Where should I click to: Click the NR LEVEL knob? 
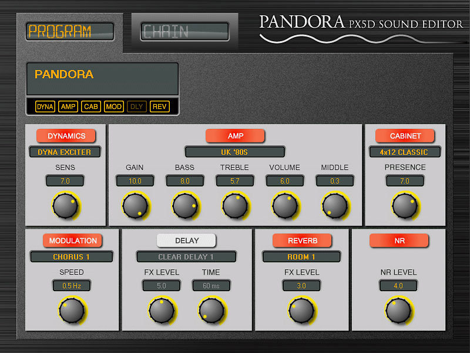coord(398,311)
